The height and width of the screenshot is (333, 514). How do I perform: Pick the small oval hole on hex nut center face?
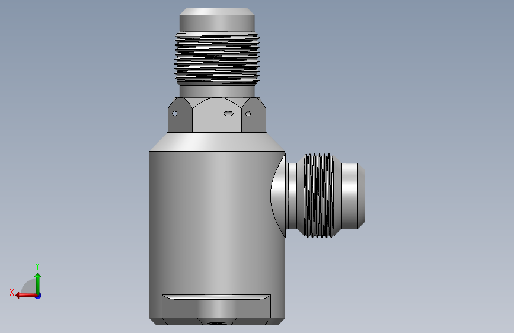[x=228, y=114]
